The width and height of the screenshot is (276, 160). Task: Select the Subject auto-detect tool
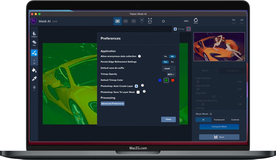click(x=34, y=34)
